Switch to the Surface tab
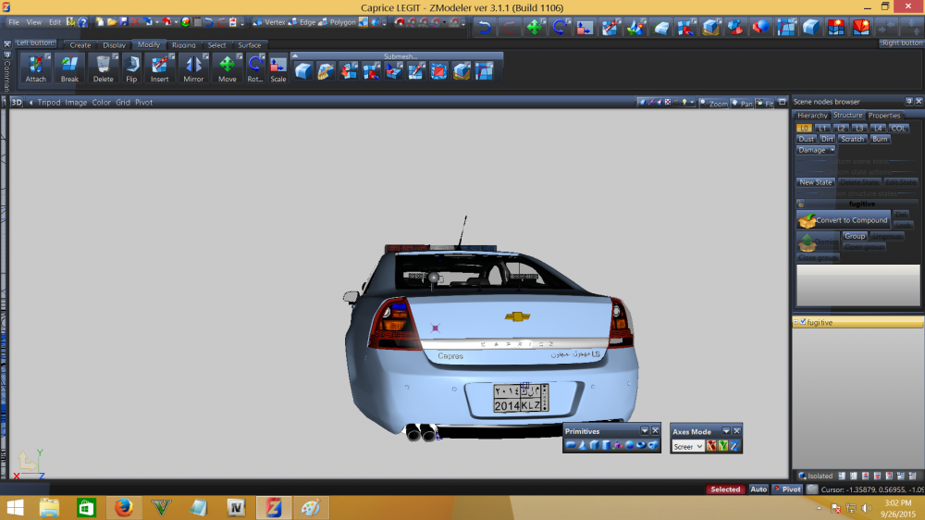The width and height of the screenshot is (925, 520). click(250, 44)
